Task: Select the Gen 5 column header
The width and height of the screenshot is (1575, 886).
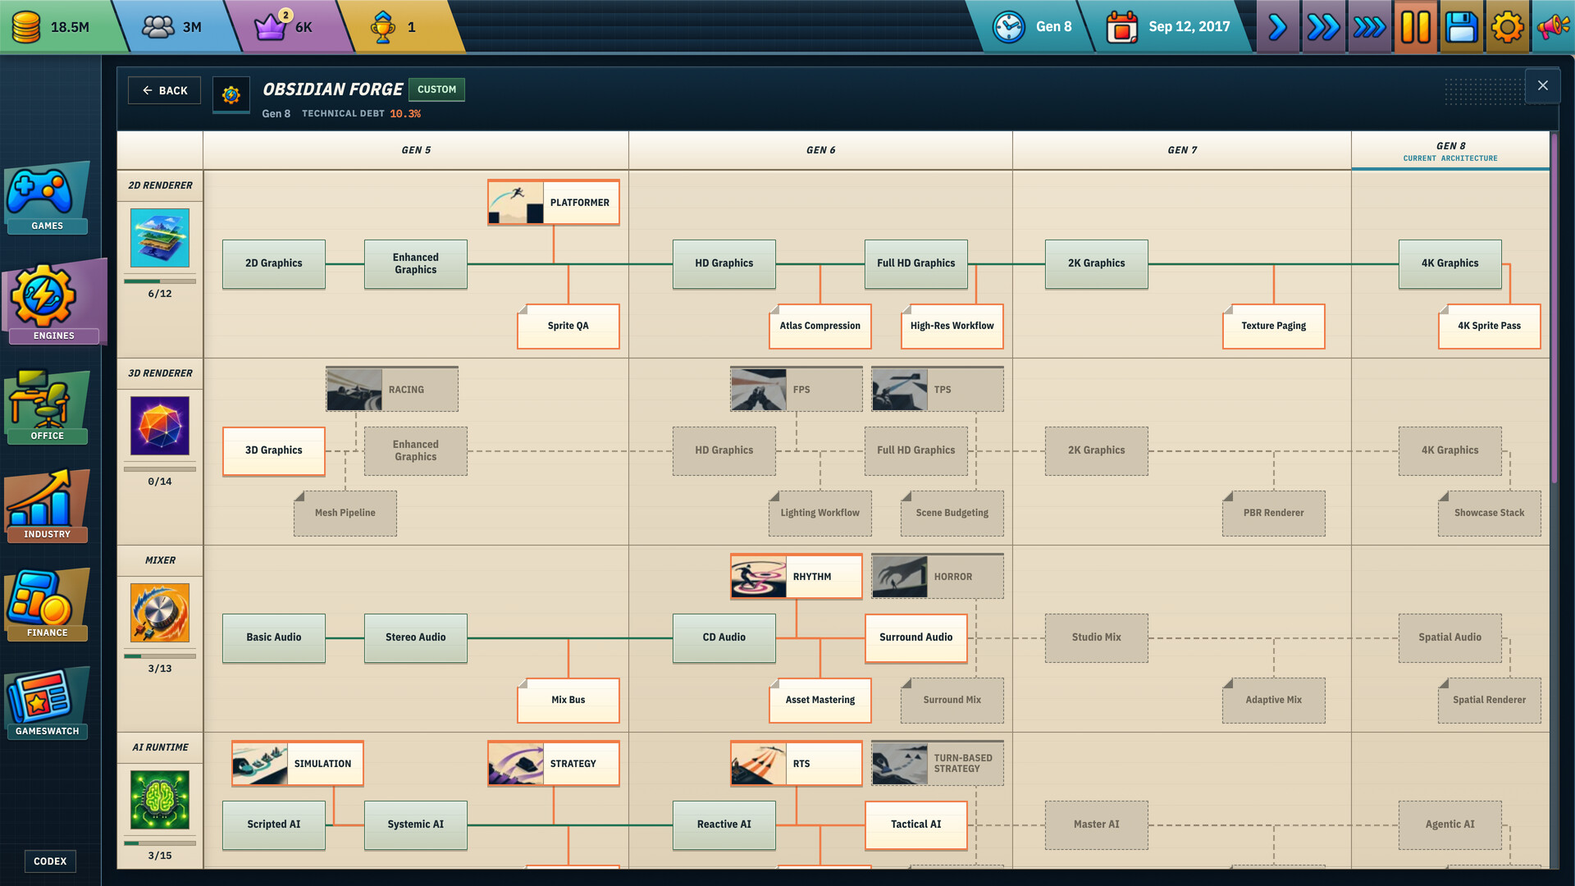Action: point(416,150)
